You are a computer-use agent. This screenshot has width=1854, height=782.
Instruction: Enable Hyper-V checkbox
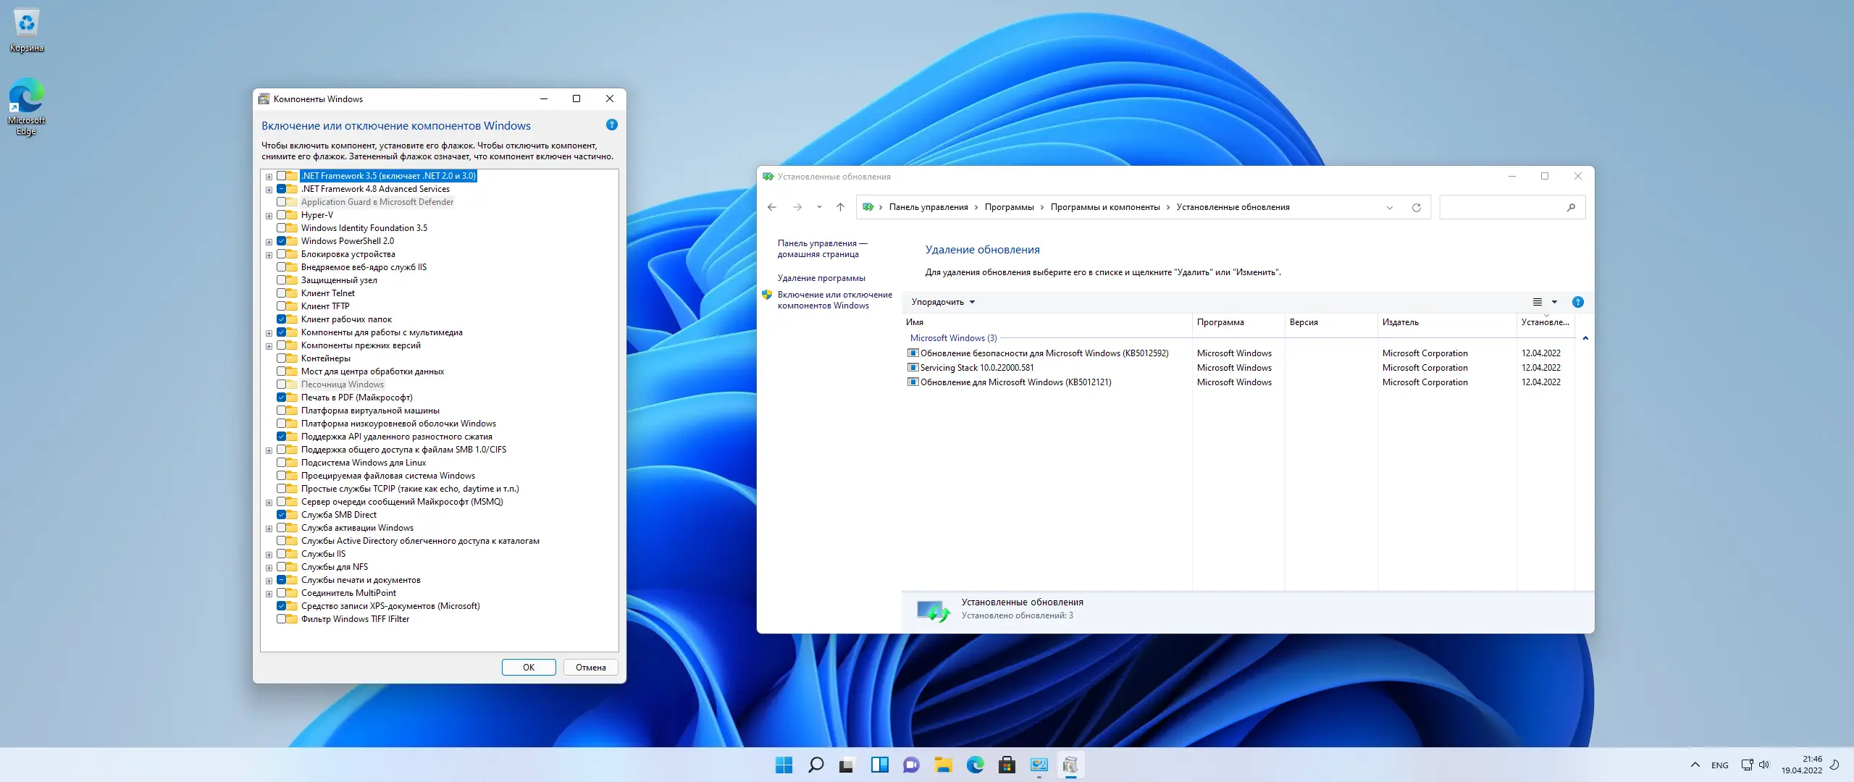281,215
